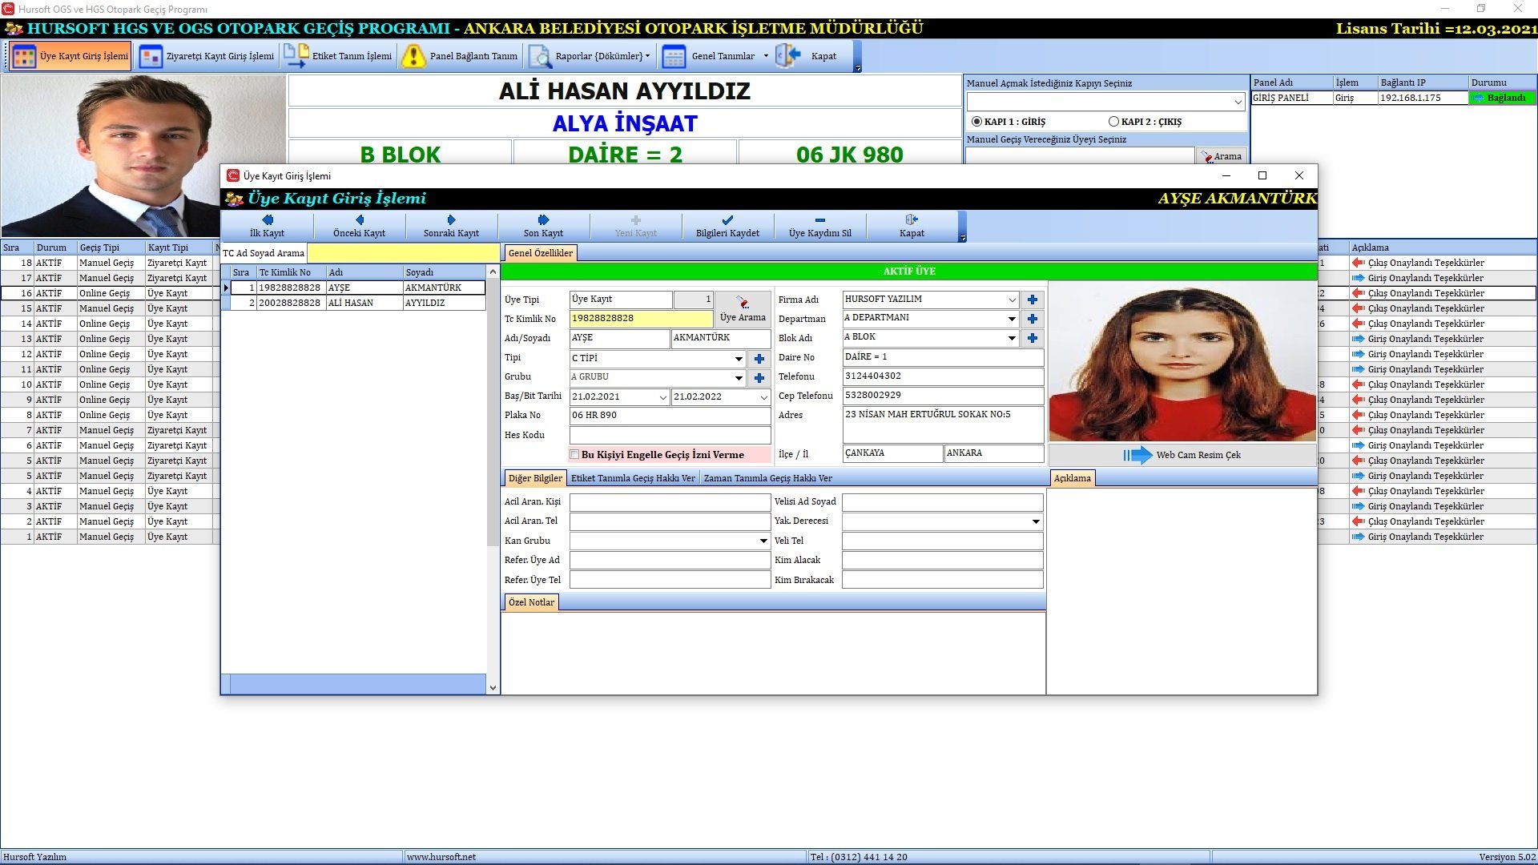Go to Sonraki Kayıt next record
The height and width of the screenshot is (865, 1538).
[x=451, y=225]
